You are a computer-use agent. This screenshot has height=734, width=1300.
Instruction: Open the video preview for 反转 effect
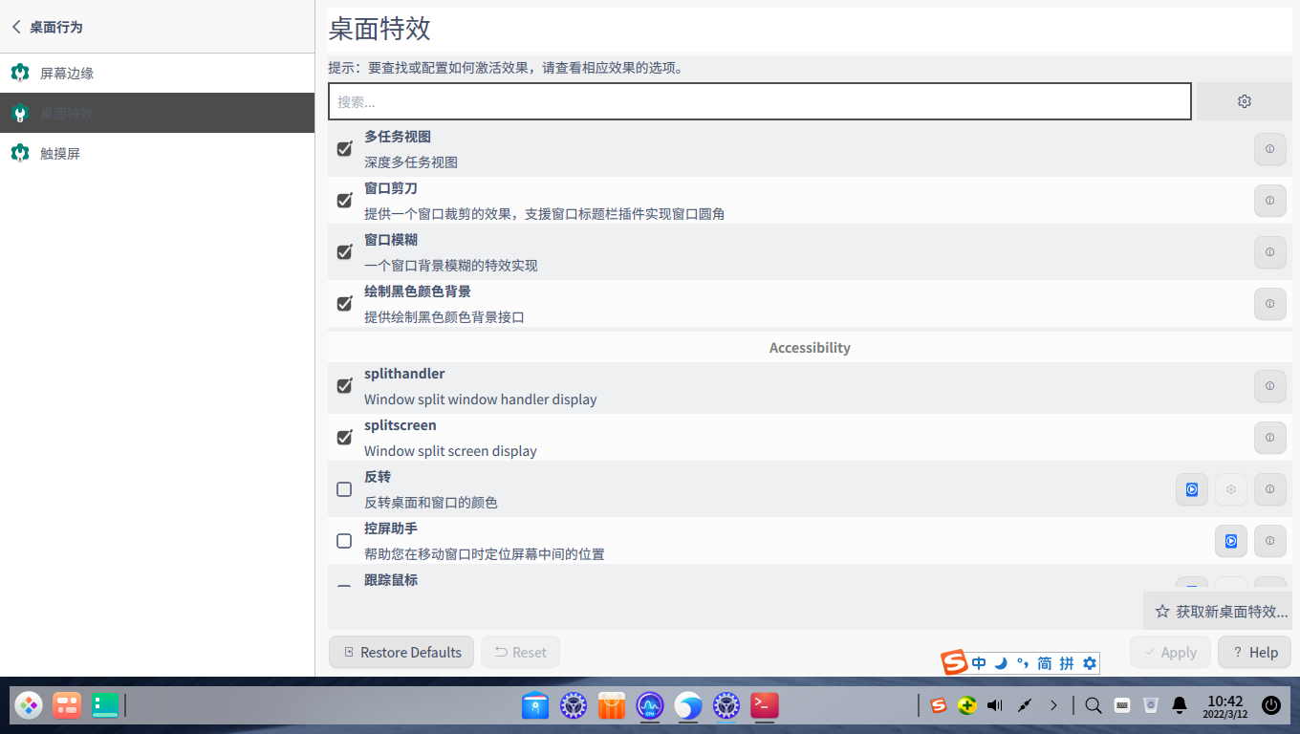[x=1191, y=489]
